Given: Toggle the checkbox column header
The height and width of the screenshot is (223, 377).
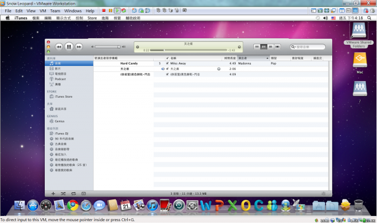Looking at the screenshot, I should (x=167, y=58).
